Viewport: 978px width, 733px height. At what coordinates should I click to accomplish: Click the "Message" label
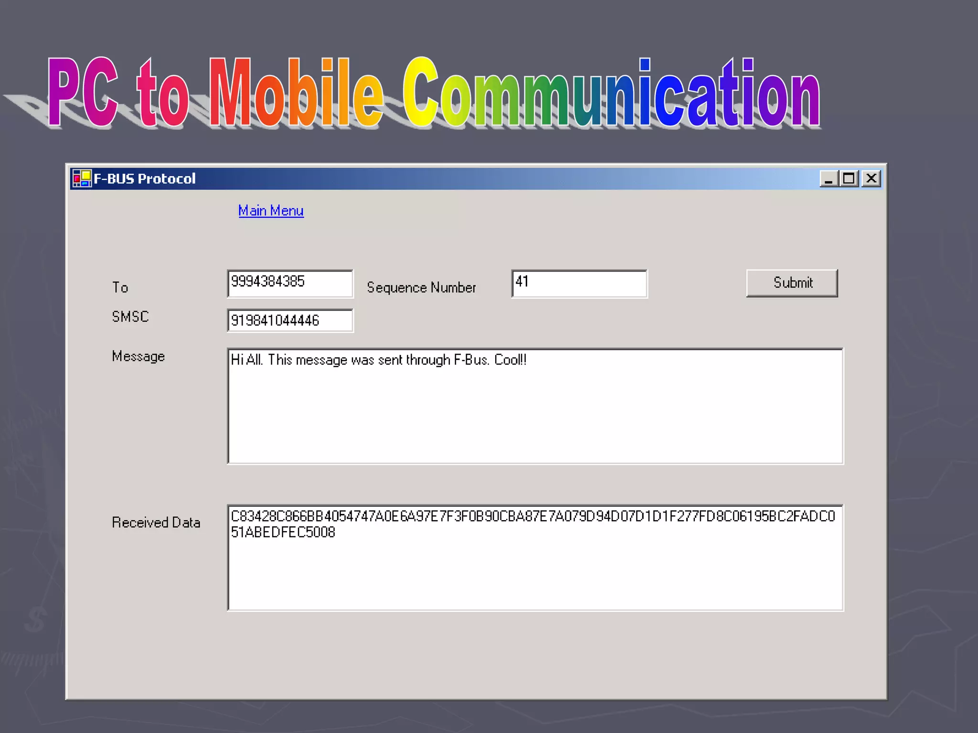point(138,356)
